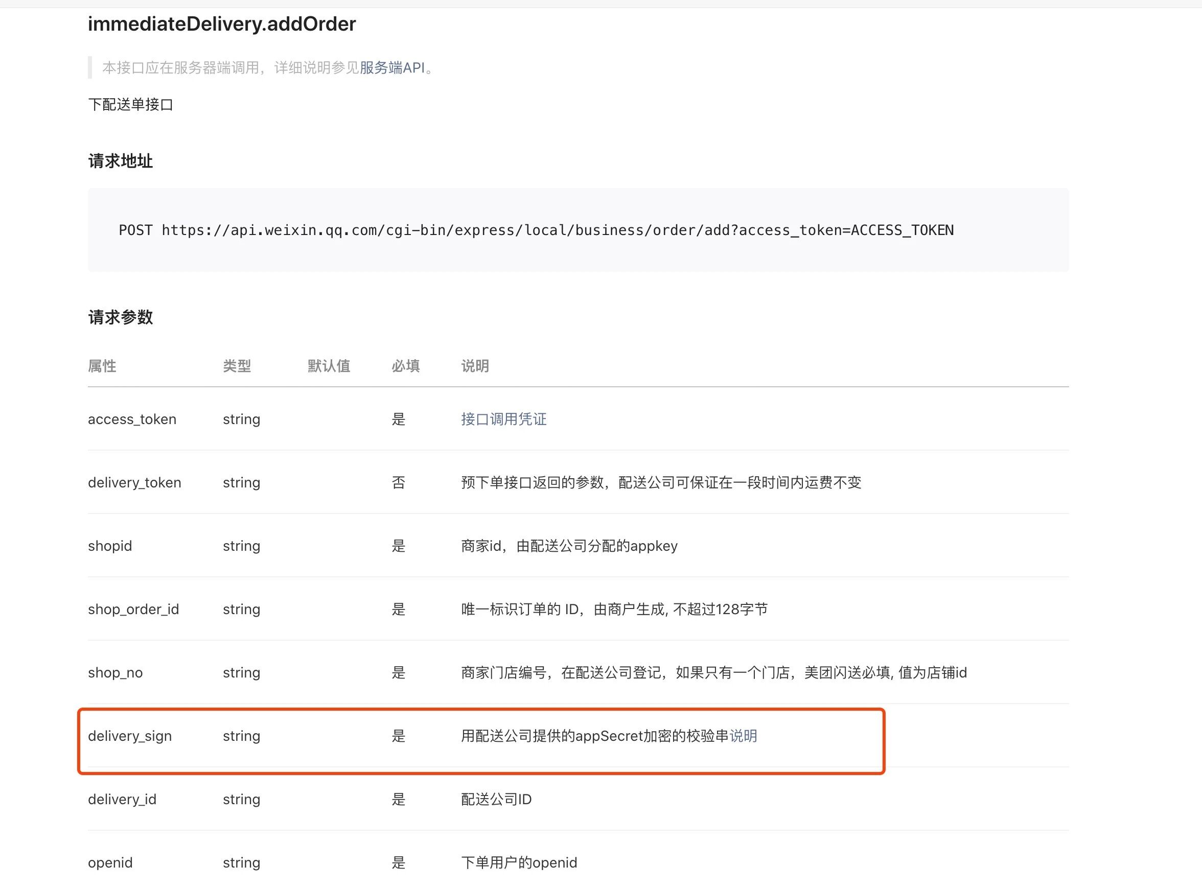
Task: Click the shopid parameter name
Action: [x=110, y=546]
